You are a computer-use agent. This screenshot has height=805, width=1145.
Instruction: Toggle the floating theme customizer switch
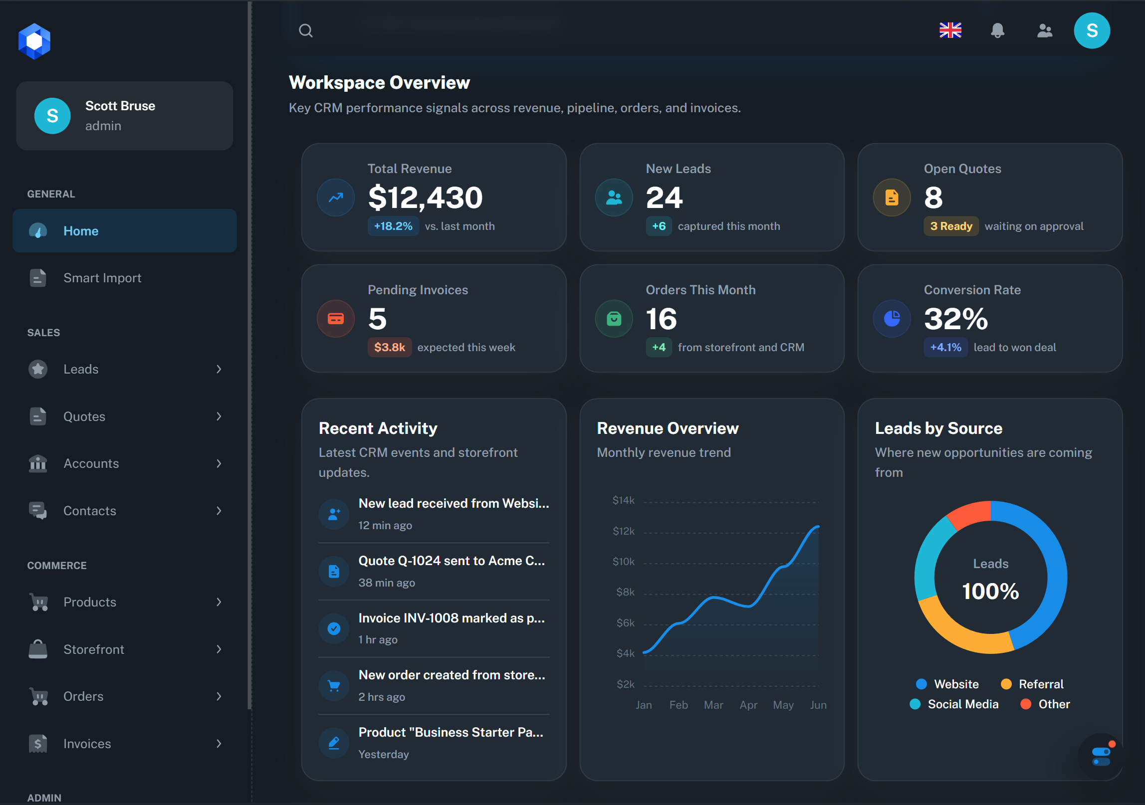1101,756
